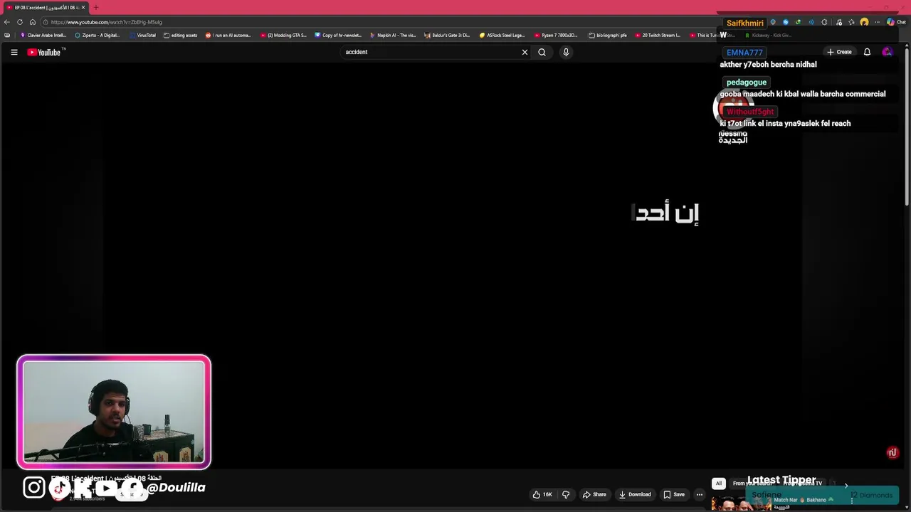The image size is (911, 512).
Task: Open 'Clavier Arabe Intell...' bookmark
Action: (43, 35)
